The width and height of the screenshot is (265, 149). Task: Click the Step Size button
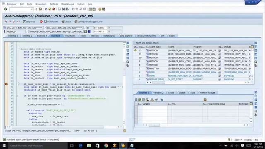coord(29,22)
